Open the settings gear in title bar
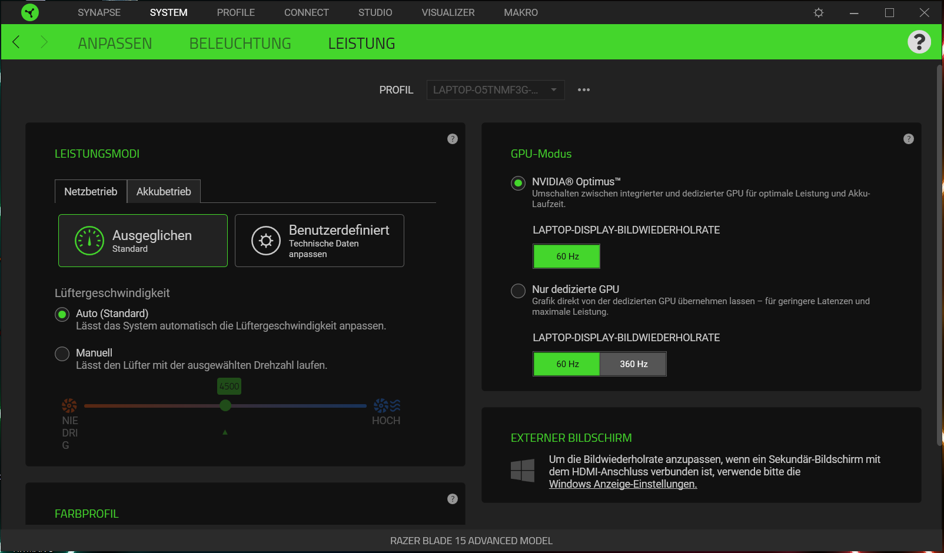 pos(819,12)
